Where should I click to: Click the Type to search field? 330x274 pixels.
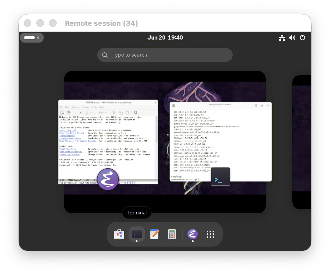tap(165, 55)
